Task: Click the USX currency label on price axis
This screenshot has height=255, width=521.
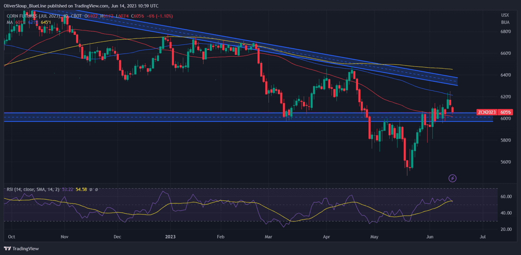Action: (x=504, y=15)
